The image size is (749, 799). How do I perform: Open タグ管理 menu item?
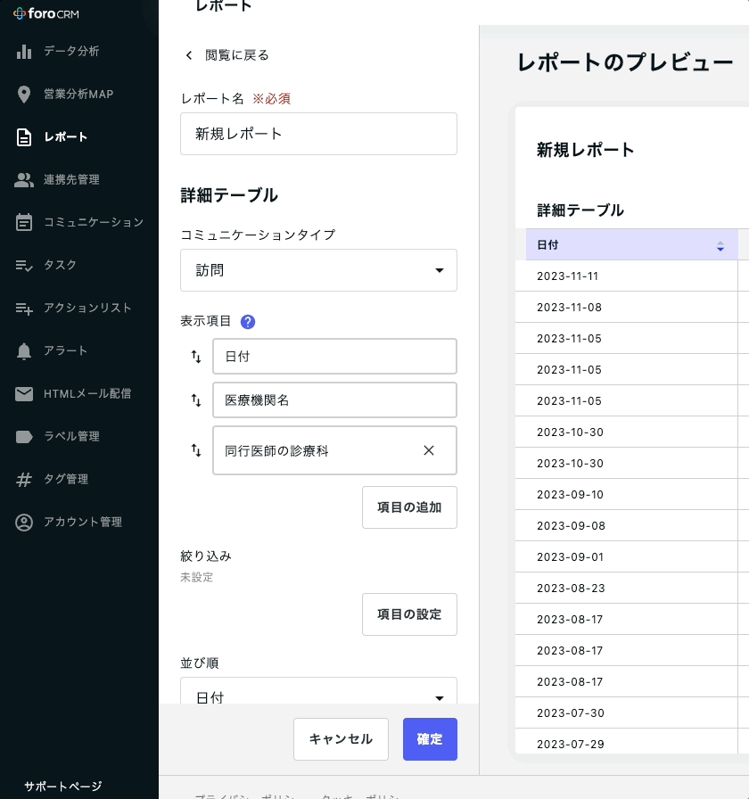pos(66,479)
